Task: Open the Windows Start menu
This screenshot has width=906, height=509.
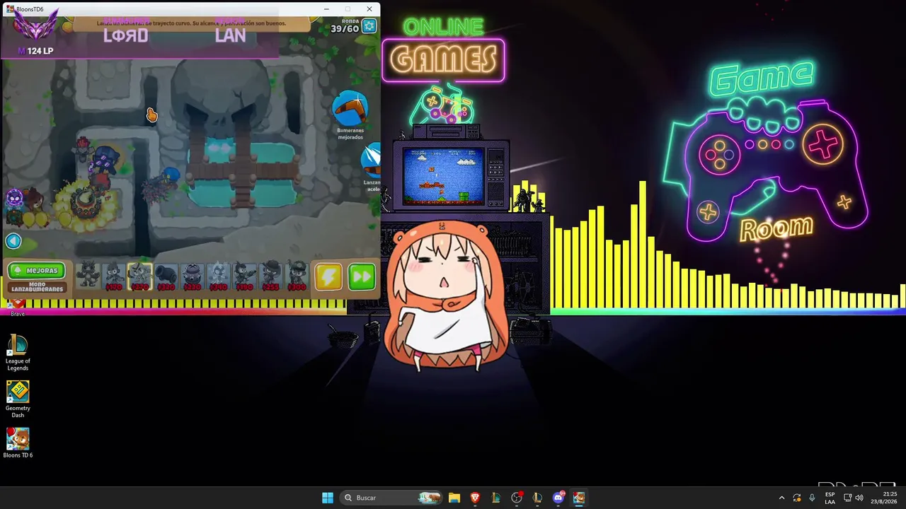Action: click(328, 498)
